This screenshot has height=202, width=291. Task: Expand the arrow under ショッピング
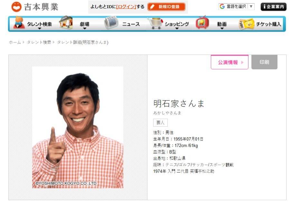point(177,28)
